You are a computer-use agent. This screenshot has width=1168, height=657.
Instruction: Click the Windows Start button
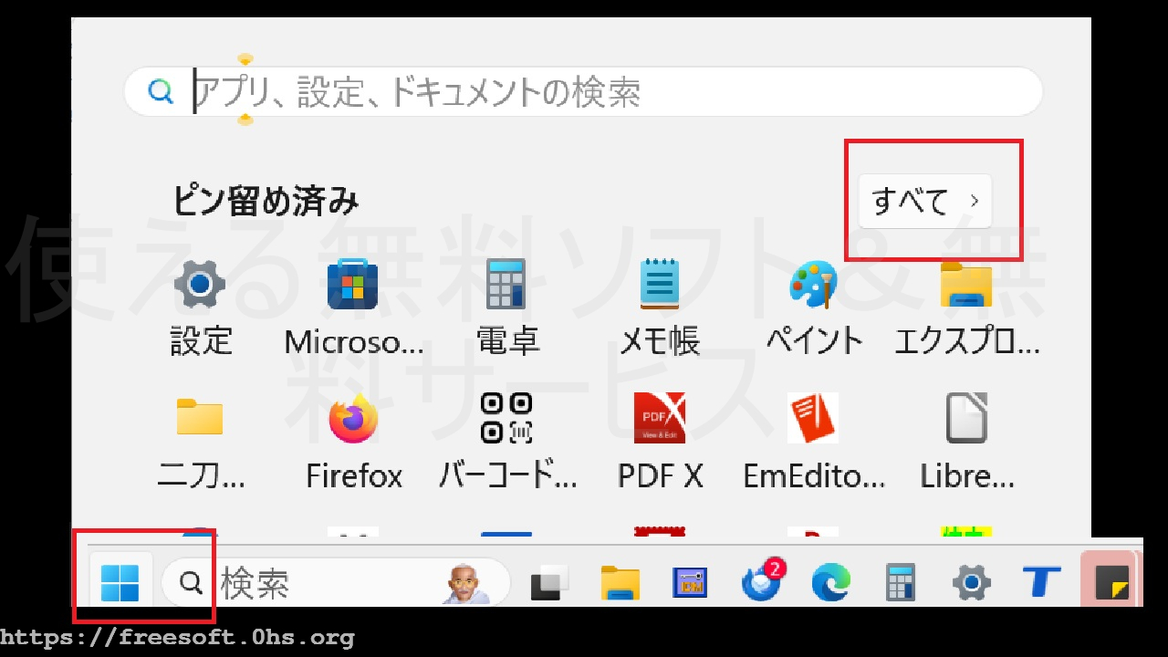click(120, 582)
